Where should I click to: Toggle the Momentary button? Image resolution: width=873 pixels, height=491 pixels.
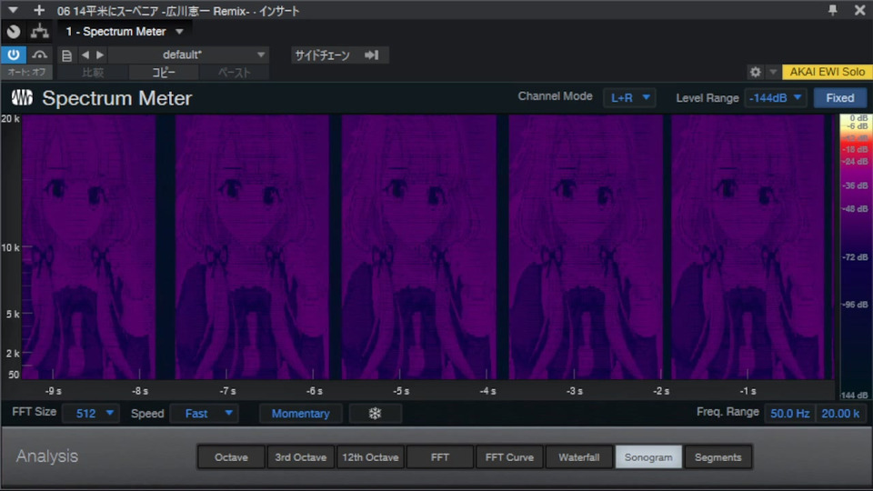pyautogui.click(x=301, y=414)
